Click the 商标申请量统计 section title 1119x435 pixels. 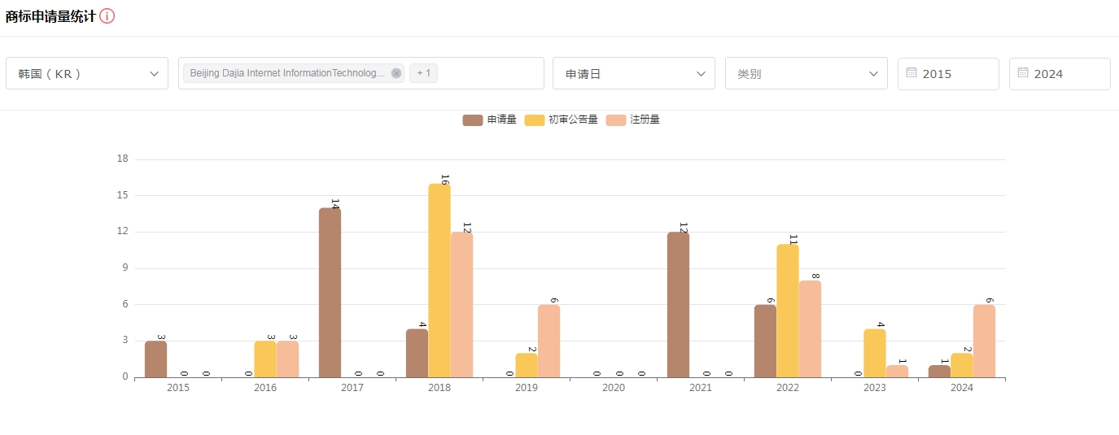(50, 15)
